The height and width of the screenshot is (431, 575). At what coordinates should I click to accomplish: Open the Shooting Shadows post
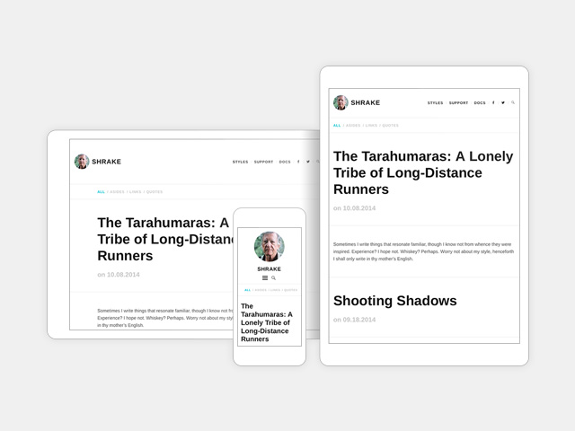[x=394, y=301]
